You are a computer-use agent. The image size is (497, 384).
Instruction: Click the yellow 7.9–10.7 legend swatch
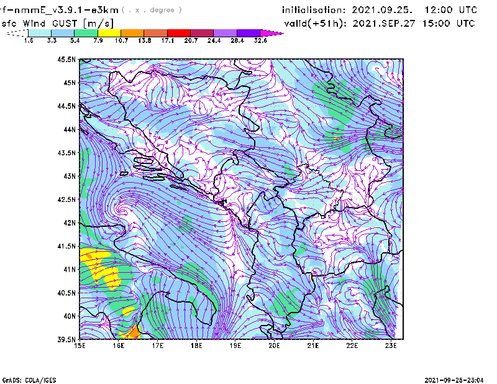tap(109, 33)
